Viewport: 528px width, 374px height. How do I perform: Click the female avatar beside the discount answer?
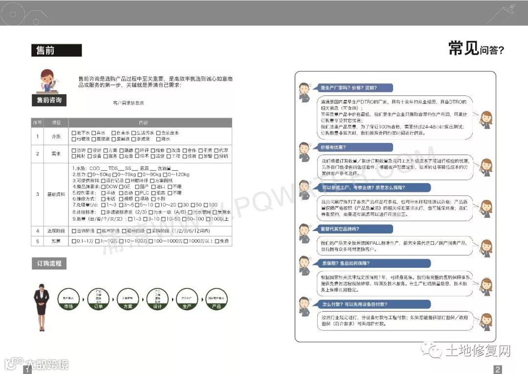tap(486, 167)
